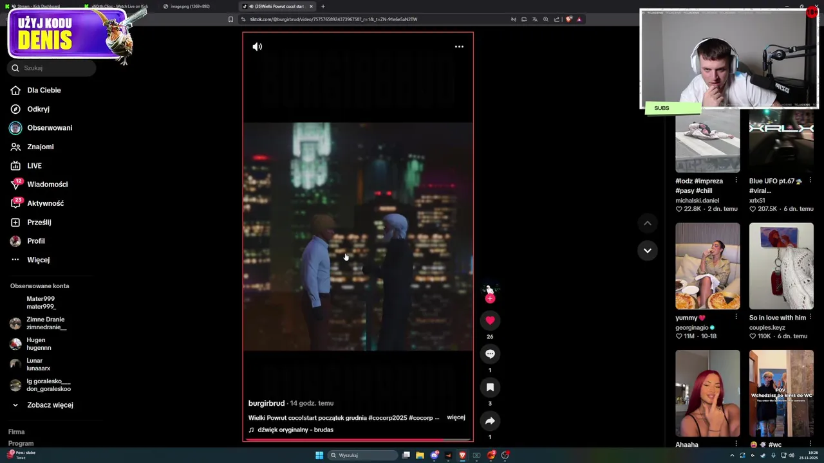
Task: Open the yummy video thumbnail
Action: (x=707, y=266)
